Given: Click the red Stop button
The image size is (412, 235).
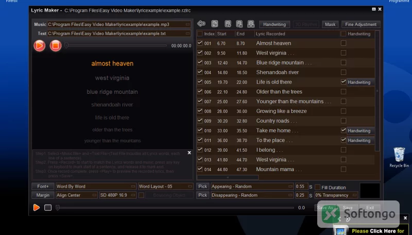Looking at the screenshot, I should coord(56,45).
